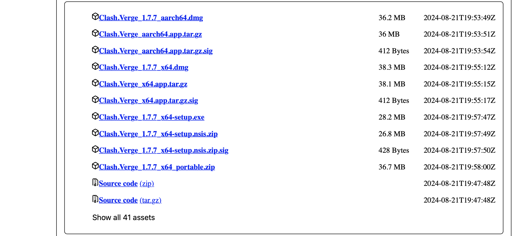The image size is (531, 236).
Task: Download Clash.Verge_aarch64.app.tar.gz
Action: (x=150, y=34)
